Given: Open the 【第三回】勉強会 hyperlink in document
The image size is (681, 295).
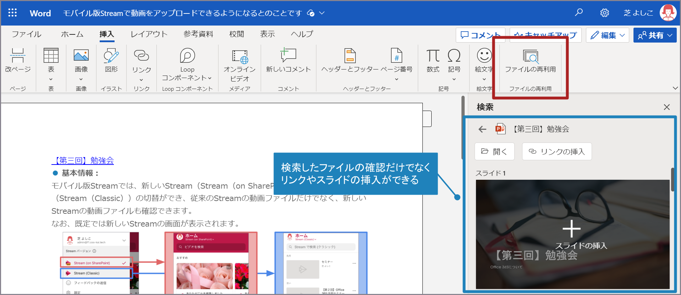Looking at the screenshot, I should click(x=83, y=161).
